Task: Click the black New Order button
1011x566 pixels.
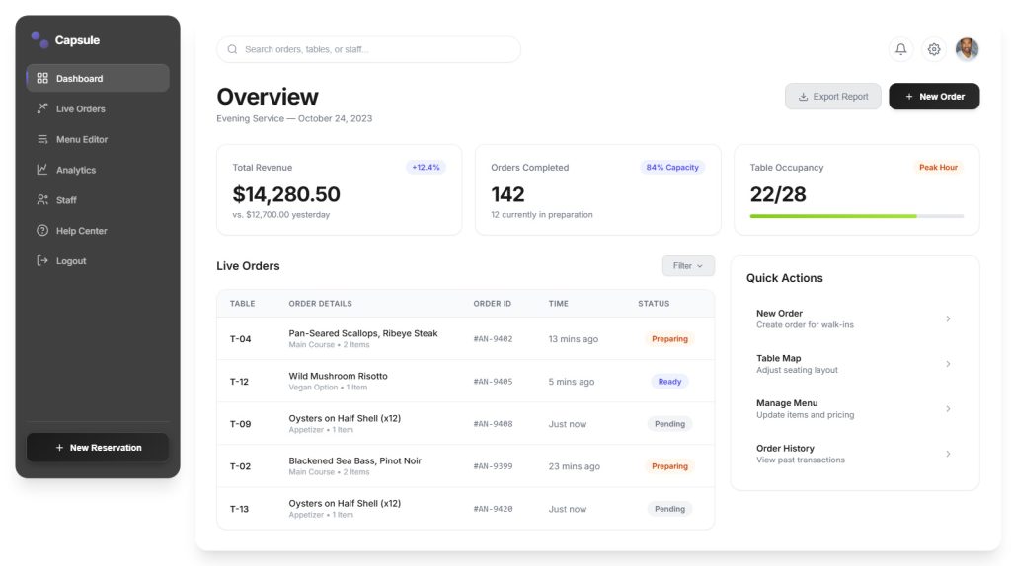Action: click(934, 97)
